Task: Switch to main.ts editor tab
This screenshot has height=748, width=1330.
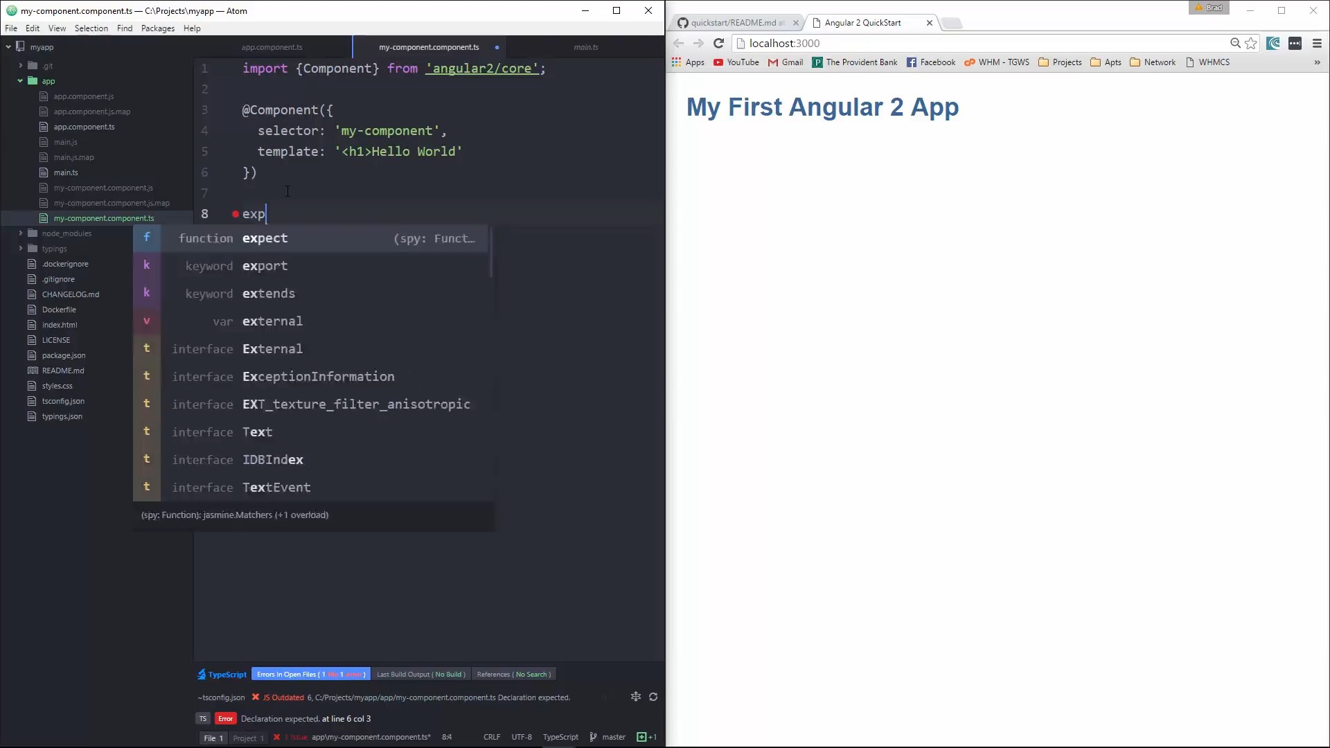Action: 586,47
